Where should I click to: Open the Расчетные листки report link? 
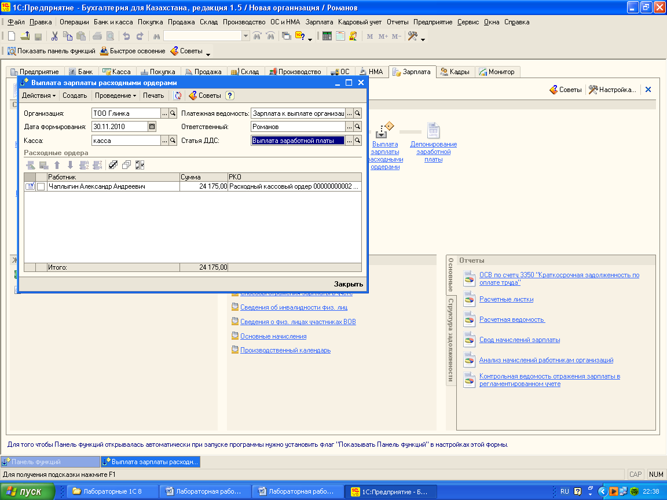point(506,299)
